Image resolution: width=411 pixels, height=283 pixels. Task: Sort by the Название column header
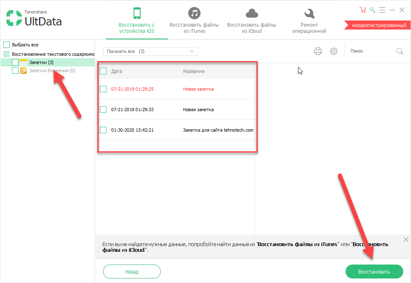(x=194, y=71)
